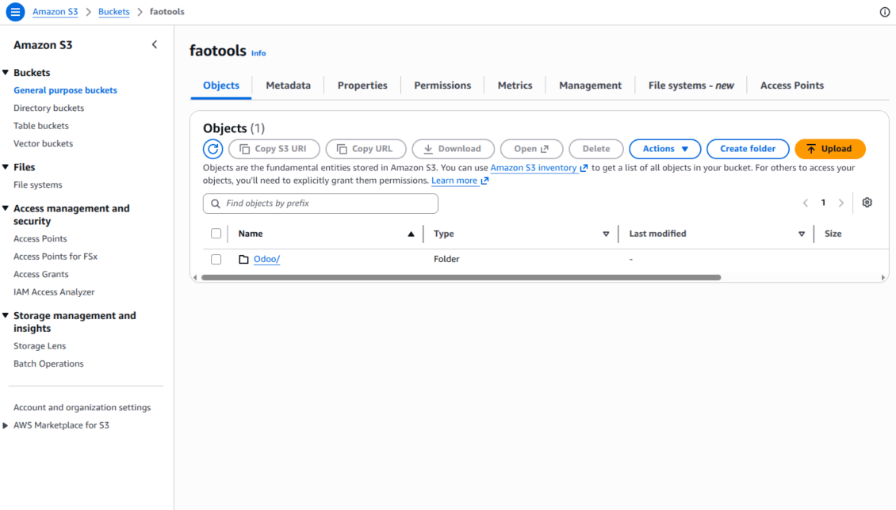Click the Copy S3 URI button
The image size is (896, 510).
274,149
